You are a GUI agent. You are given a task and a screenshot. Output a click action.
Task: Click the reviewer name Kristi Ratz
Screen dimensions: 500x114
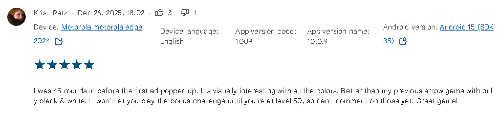(50, 13)
